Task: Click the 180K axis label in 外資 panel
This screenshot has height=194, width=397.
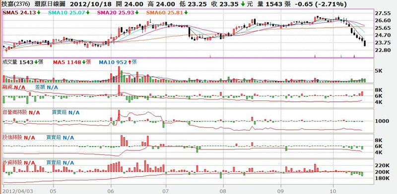Action: (382, 178)
